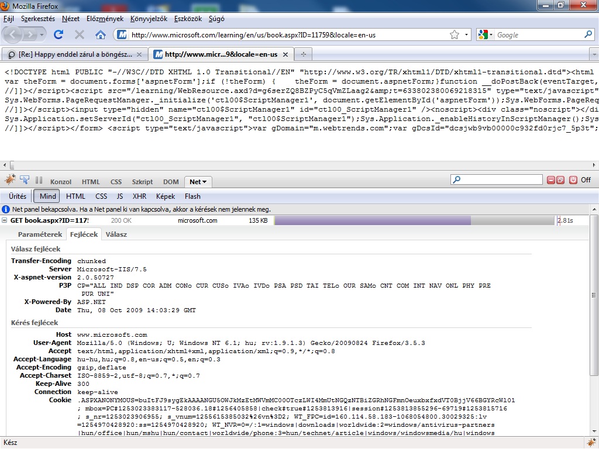The width and height of the screenshot is (599, 449).
Task: Open the address bar history dropdown arrow
Action: point(466,34)
